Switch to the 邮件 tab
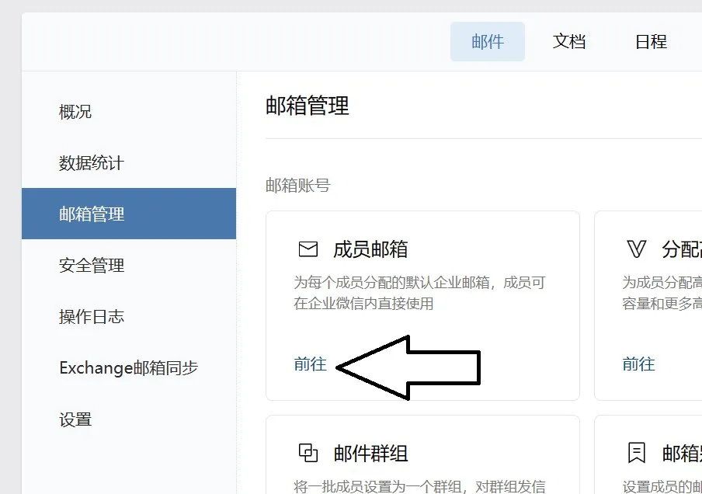 (x=488, y=42)
